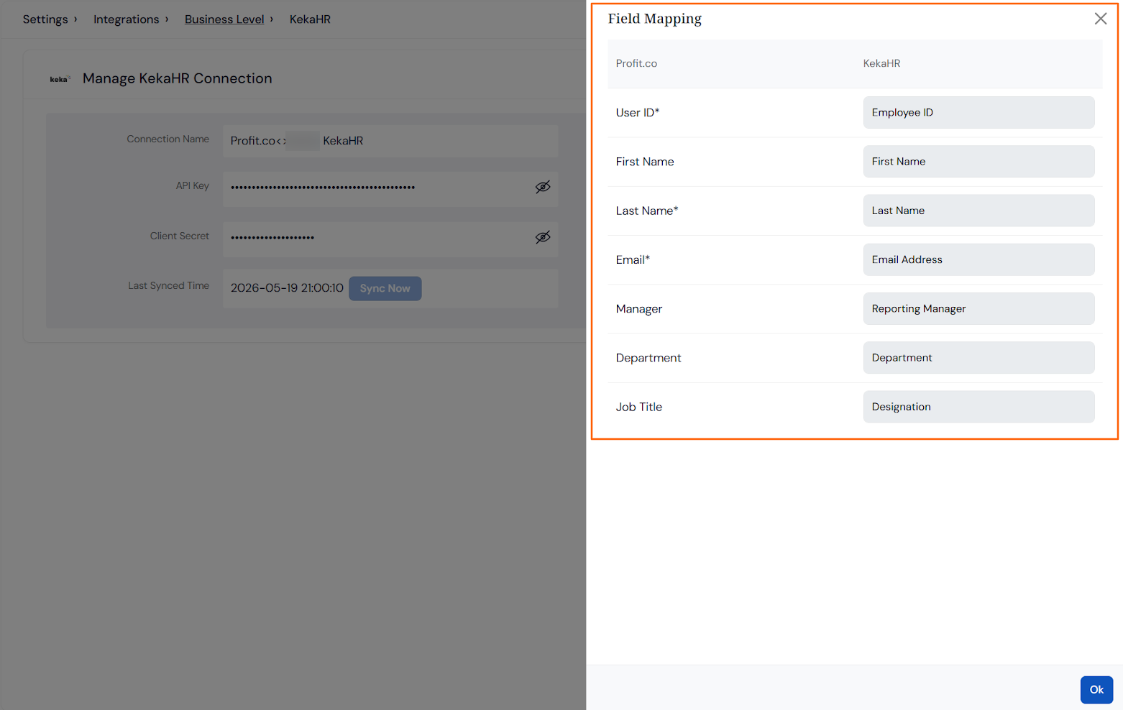1123x710 pixels.
Task: Select the KekaHR breadcrumb item
Action: pos(310,19)
